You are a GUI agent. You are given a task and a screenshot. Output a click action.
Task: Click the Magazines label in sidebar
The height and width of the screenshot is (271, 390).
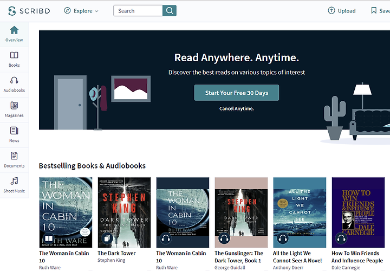click(14, 115)
